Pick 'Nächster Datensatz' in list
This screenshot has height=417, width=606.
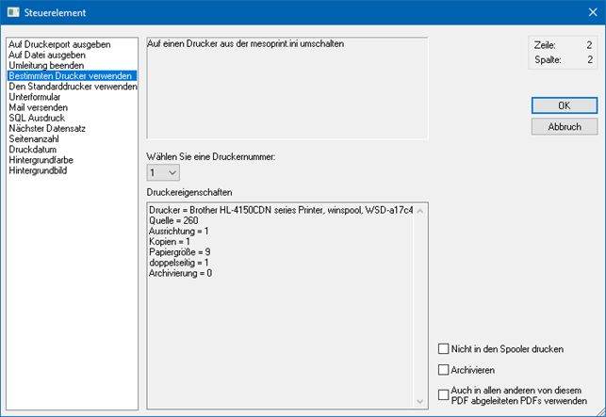coord(48,128)
